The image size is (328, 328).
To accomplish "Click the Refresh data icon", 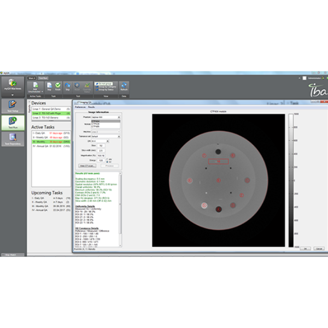I will (124, 86).
